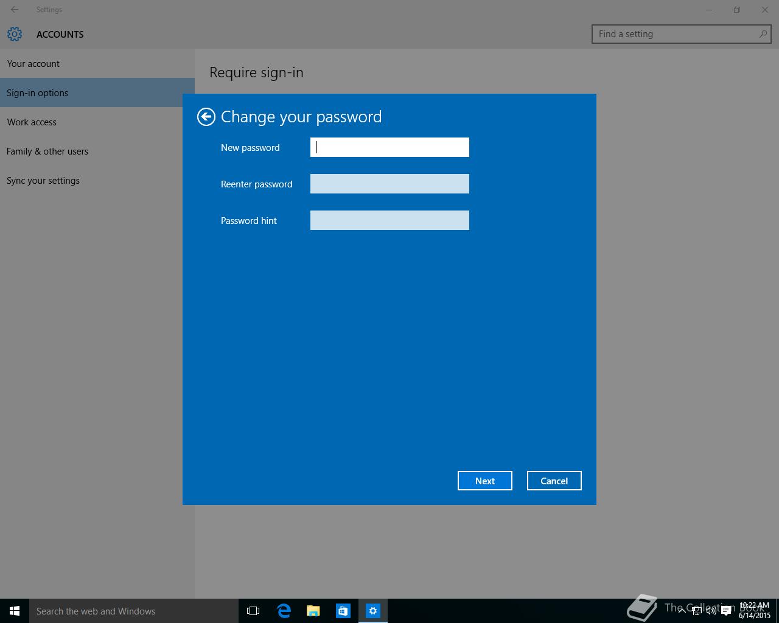
Task: Click the Settings gear on the taskbar
Action: coord(373,611)
